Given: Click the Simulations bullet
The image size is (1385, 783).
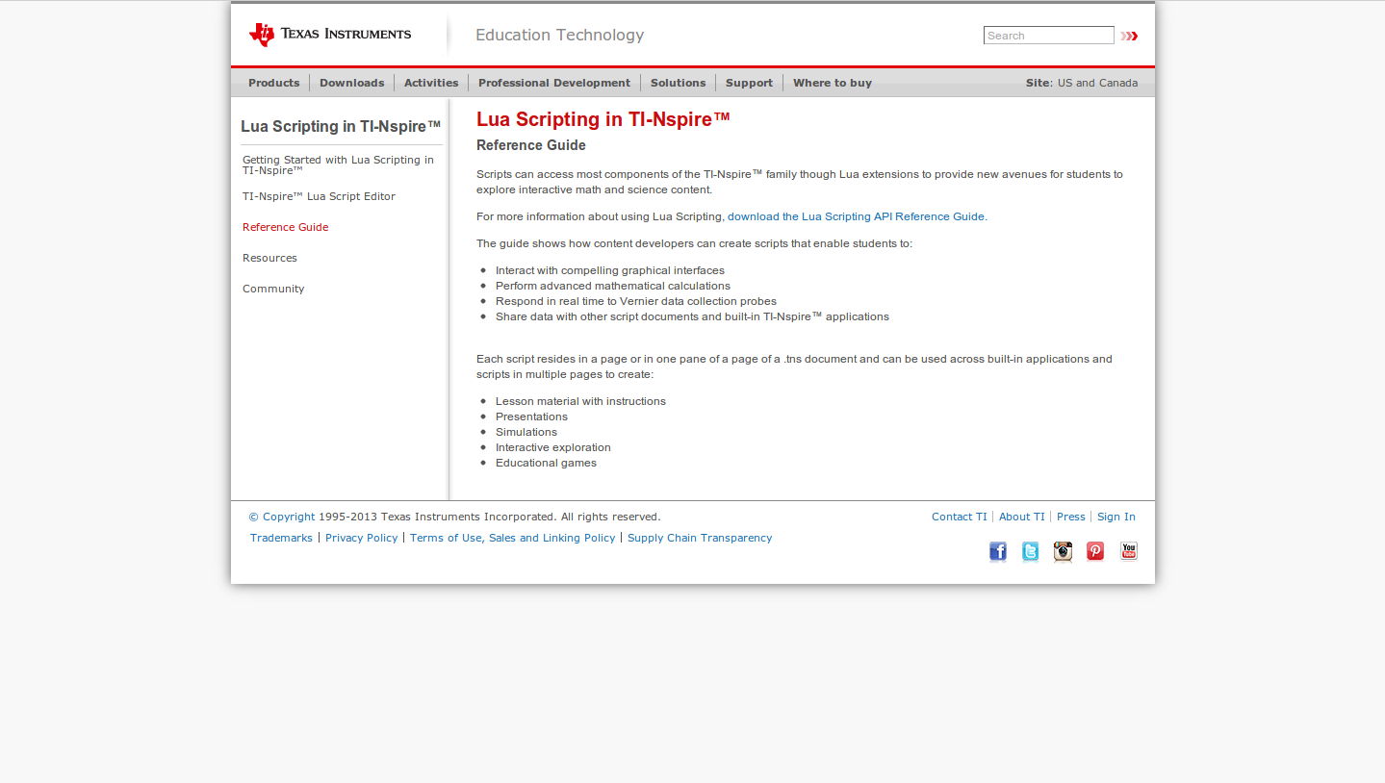Looking at the screenshot, I should 526,432.
